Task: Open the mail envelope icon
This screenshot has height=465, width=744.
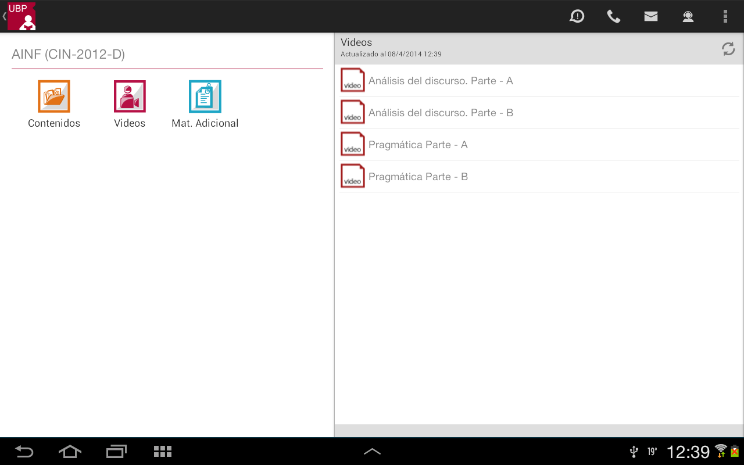Action: pyautogui.click(x=651, y=16)
